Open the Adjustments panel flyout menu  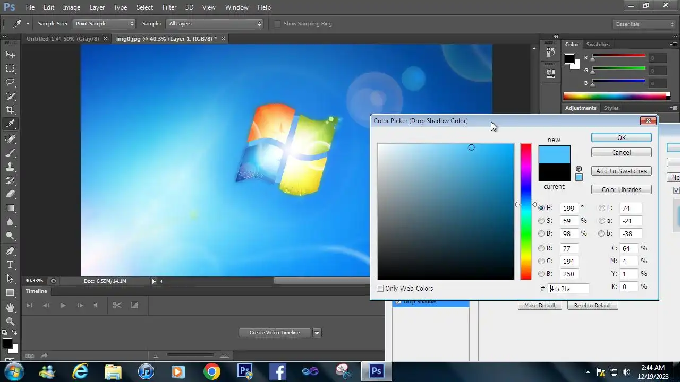(x=674, y=108)
